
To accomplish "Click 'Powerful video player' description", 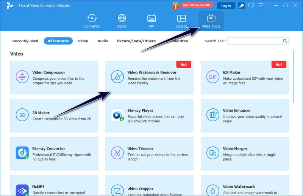I will pos(156,119).
